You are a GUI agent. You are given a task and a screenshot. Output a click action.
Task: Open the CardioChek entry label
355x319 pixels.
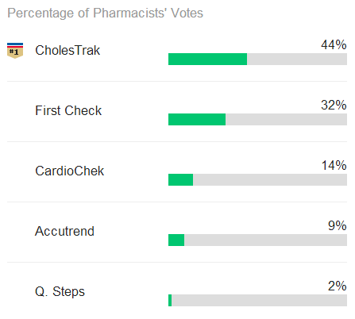[x=70, y=171]
